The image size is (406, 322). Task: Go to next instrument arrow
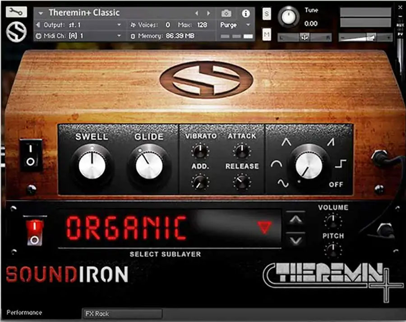pos(208,13)
